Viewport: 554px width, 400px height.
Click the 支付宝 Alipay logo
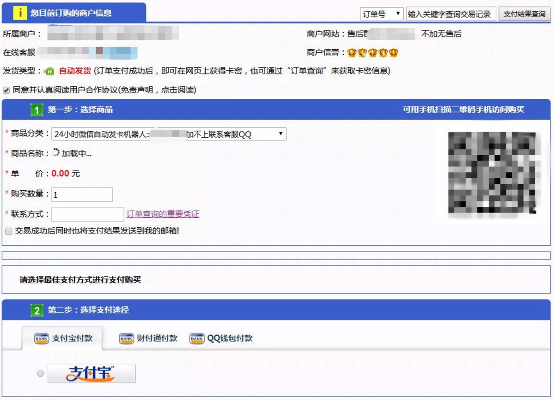point(91,374)
